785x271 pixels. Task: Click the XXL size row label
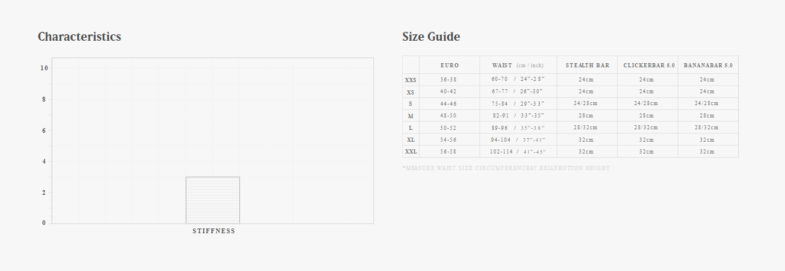click(411, 152)
